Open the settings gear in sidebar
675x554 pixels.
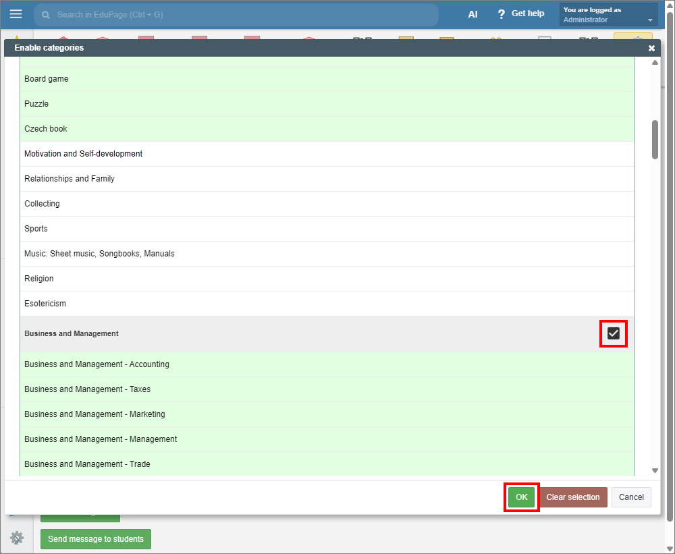tap(17, 538)
